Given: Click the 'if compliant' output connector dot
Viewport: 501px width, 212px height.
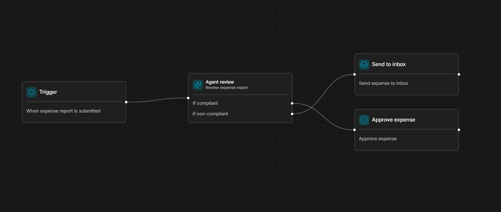Looking at the screenshot, I should click(292, 103).
